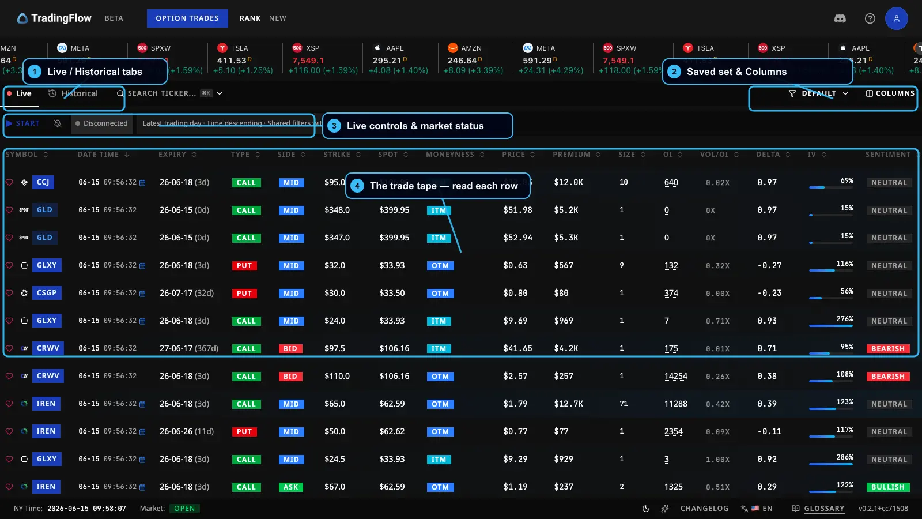Click calendar icon in IREN $67.0 row

[x=142, y=487]
